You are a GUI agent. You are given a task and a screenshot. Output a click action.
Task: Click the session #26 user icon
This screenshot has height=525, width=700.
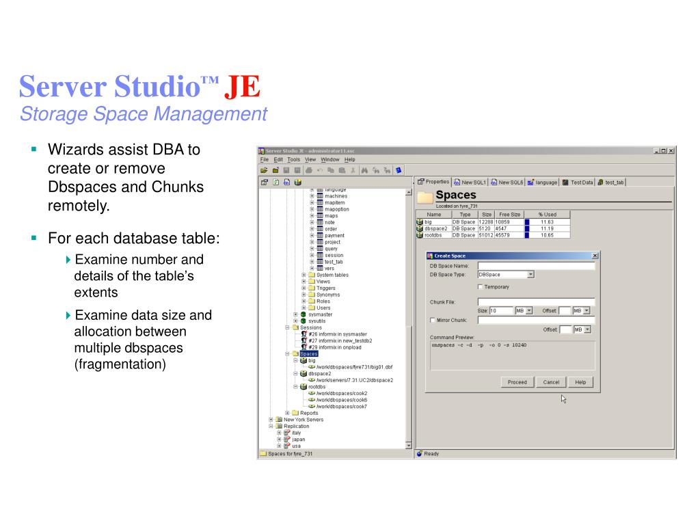coord(304,334)
